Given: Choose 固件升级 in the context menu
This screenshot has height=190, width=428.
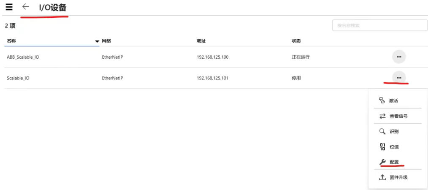Looking at the screenshot, I should pos(398,177).
